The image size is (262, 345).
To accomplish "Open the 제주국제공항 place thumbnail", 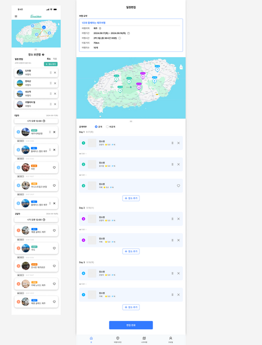I will coord(26,132).
